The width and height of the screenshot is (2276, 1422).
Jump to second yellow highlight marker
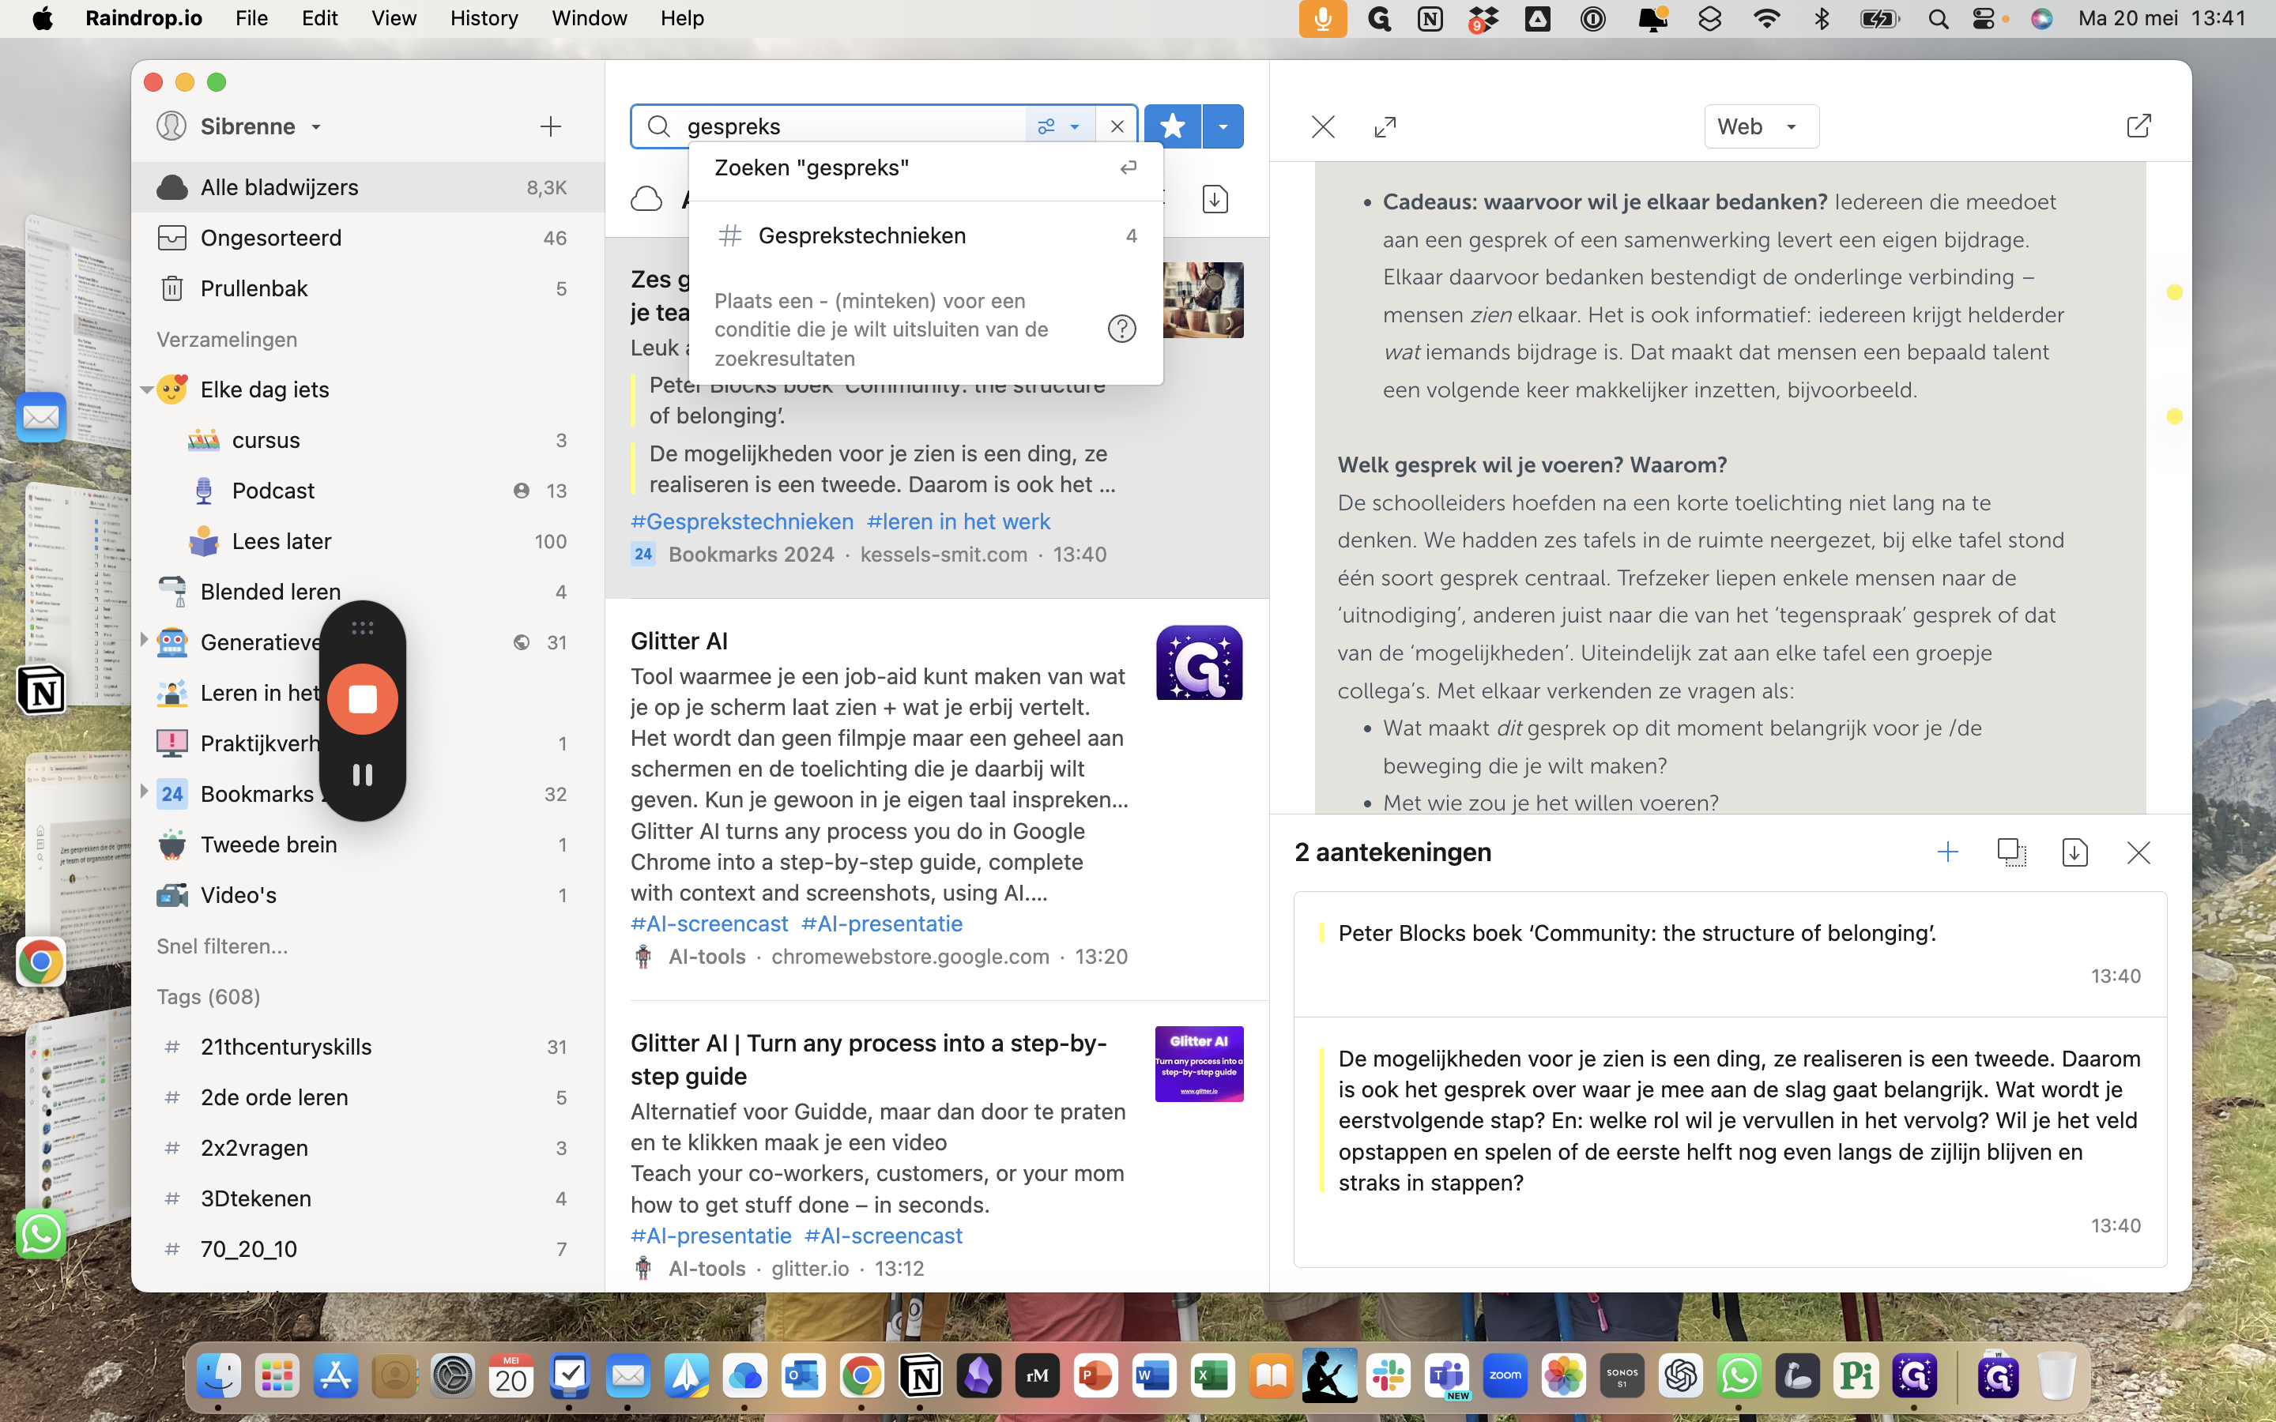click(2174, 416)
